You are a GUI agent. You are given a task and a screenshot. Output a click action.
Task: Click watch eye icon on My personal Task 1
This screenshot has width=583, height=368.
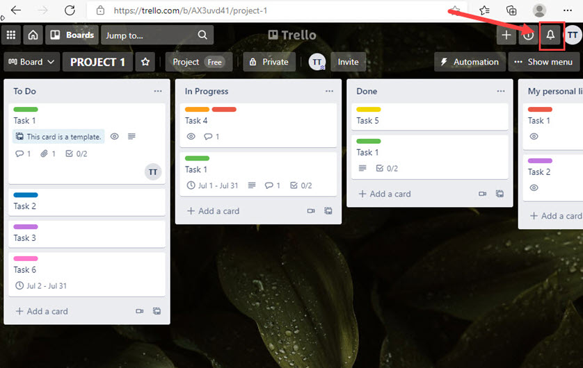click(x=534, y=137)
